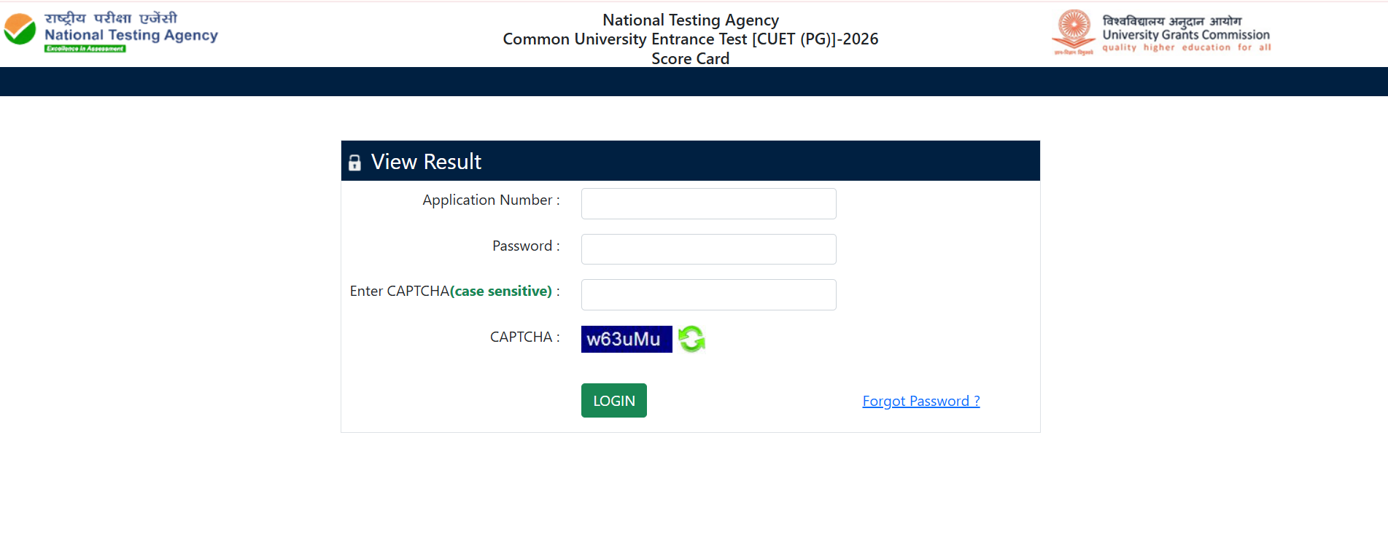
Task: Click the University Grants Commission emblem
Action: 1074,32
